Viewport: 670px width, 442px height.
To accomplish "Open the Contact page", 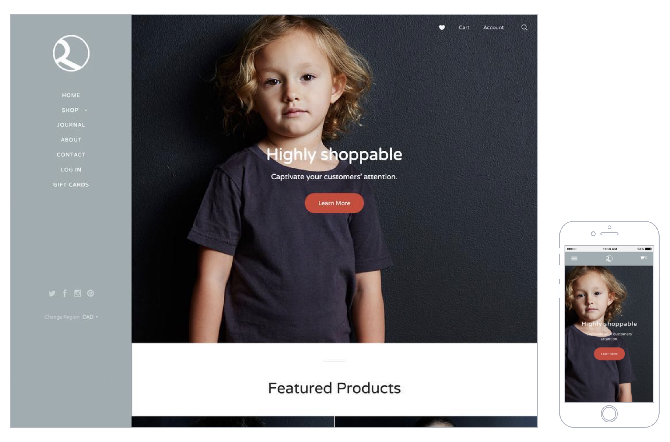I will coord(71,155).
